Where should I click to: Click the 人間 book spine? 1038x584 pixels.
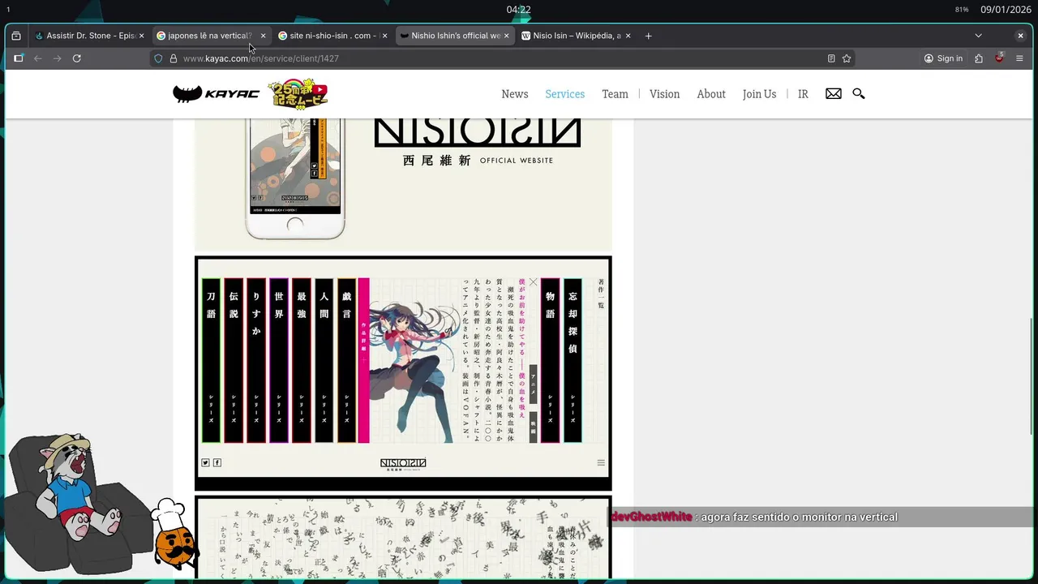point(324,361)
